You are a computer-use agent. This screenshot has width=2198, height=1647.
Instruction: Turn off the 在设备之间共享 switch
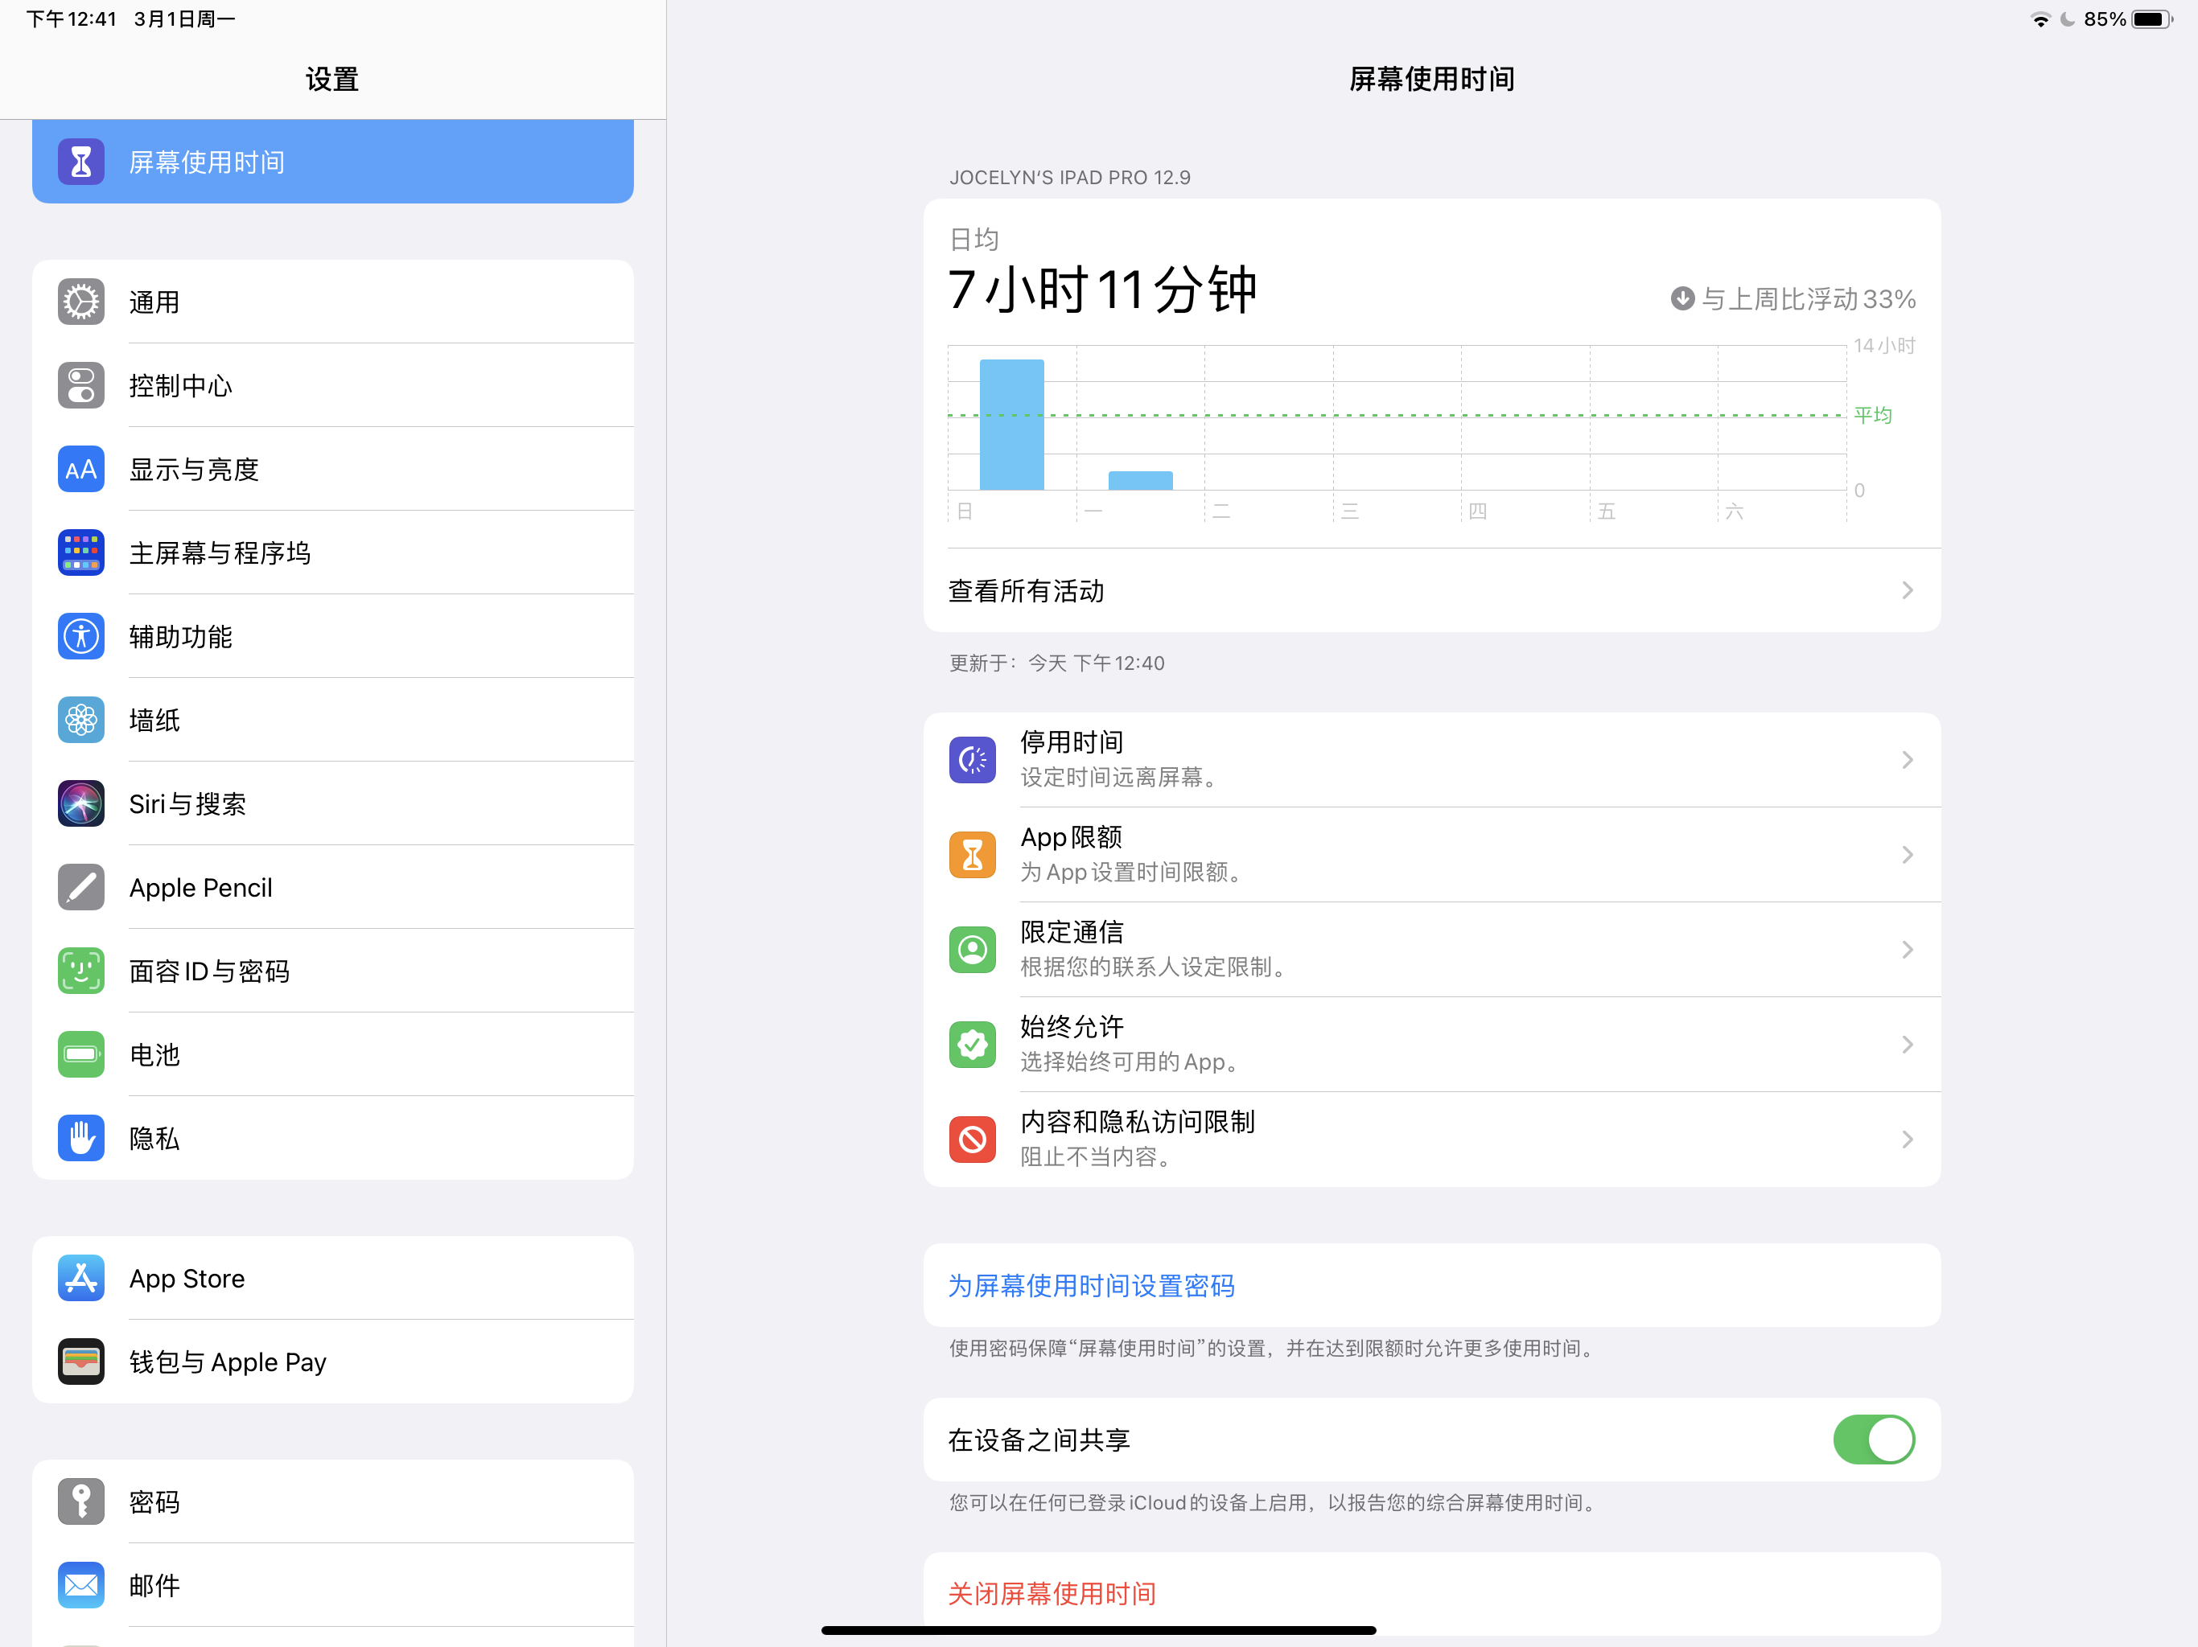point(1872,1440)
